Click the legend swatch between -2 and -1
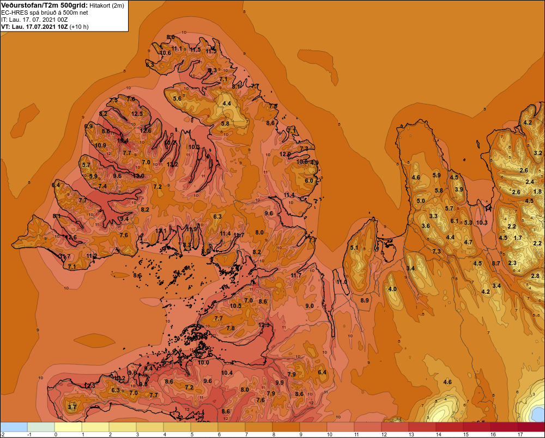 click(14, 427)
